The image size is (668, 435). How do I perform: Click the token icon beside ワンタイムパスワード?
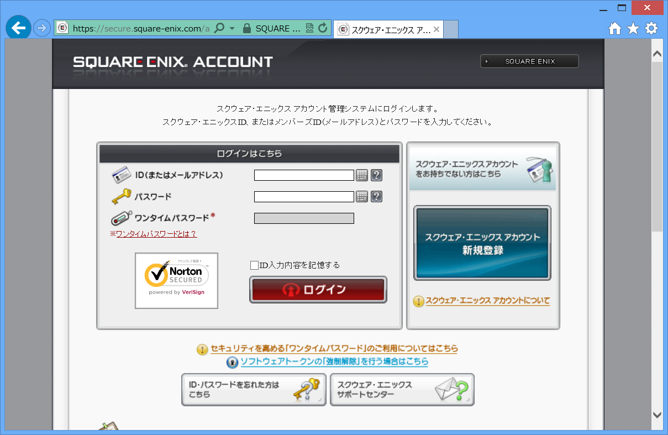tap(121, 218)
